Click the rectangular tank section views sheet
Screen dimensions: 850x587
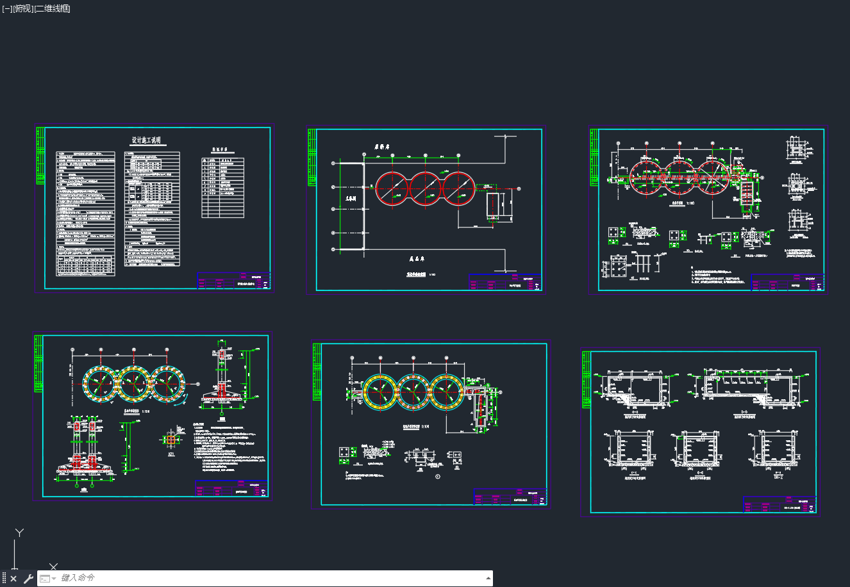pos(700,432)
